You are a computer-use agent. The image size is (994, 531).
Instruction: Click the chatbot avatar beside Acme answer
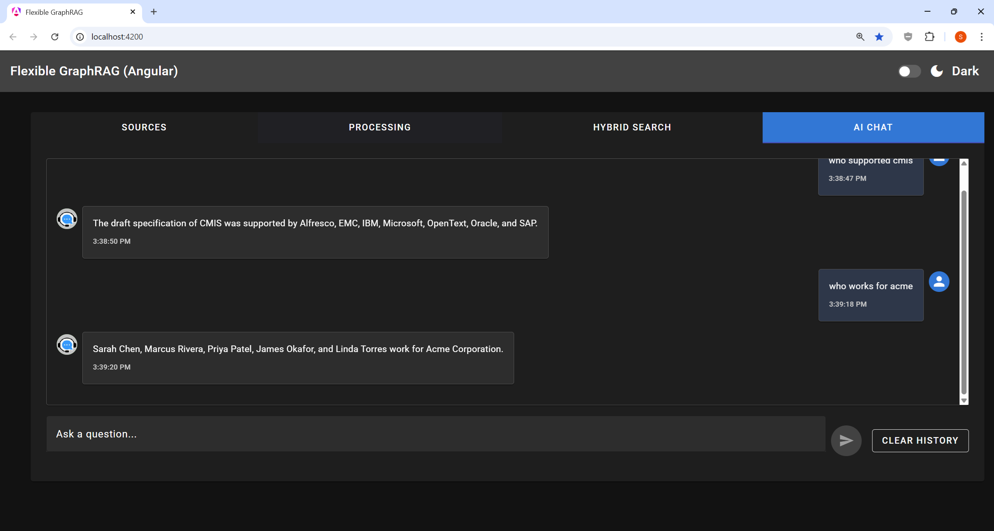[67, 345]
